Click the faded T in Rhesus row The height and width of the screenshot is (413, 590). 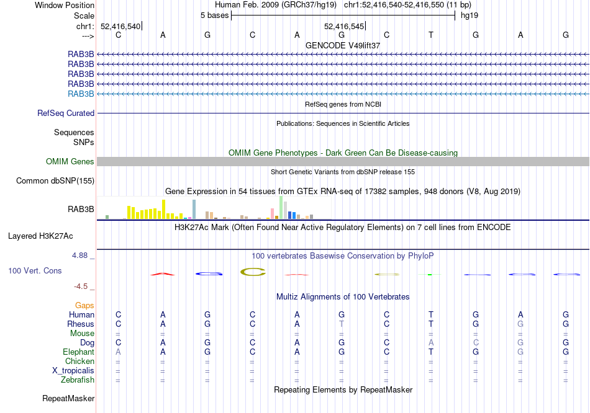pyautogui.click(x=342, y=324)
